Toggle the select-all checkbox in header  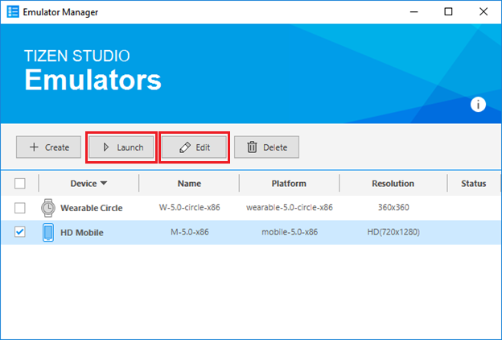pos(20,183)
